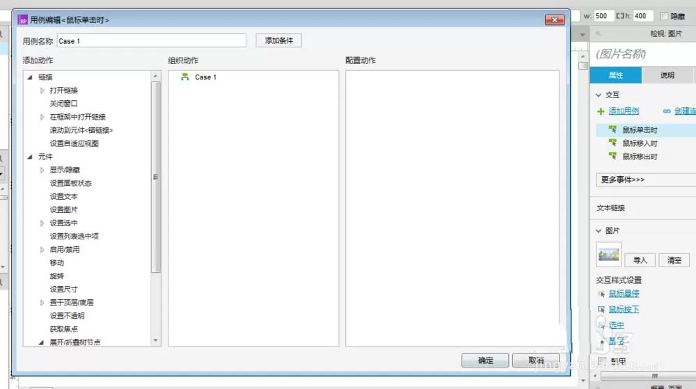Screen dimensions: 696x389
Task: Click the green plus icon beside 添加用例
Action: click(601, 111)
